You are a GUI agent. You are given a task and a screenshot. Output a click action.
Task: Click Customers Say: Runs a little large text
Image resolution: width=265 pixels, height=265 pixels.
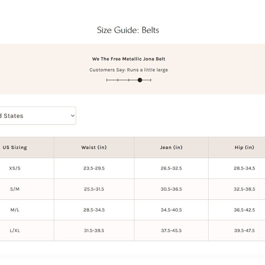click(x=129, y=70)
